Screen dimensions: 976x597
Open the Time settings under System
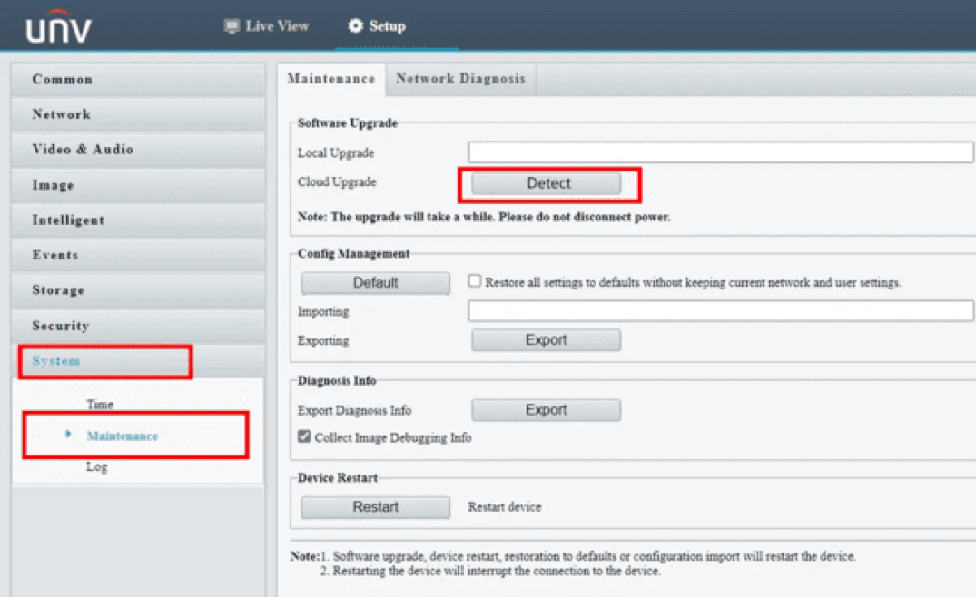click(x=100, y=405)
